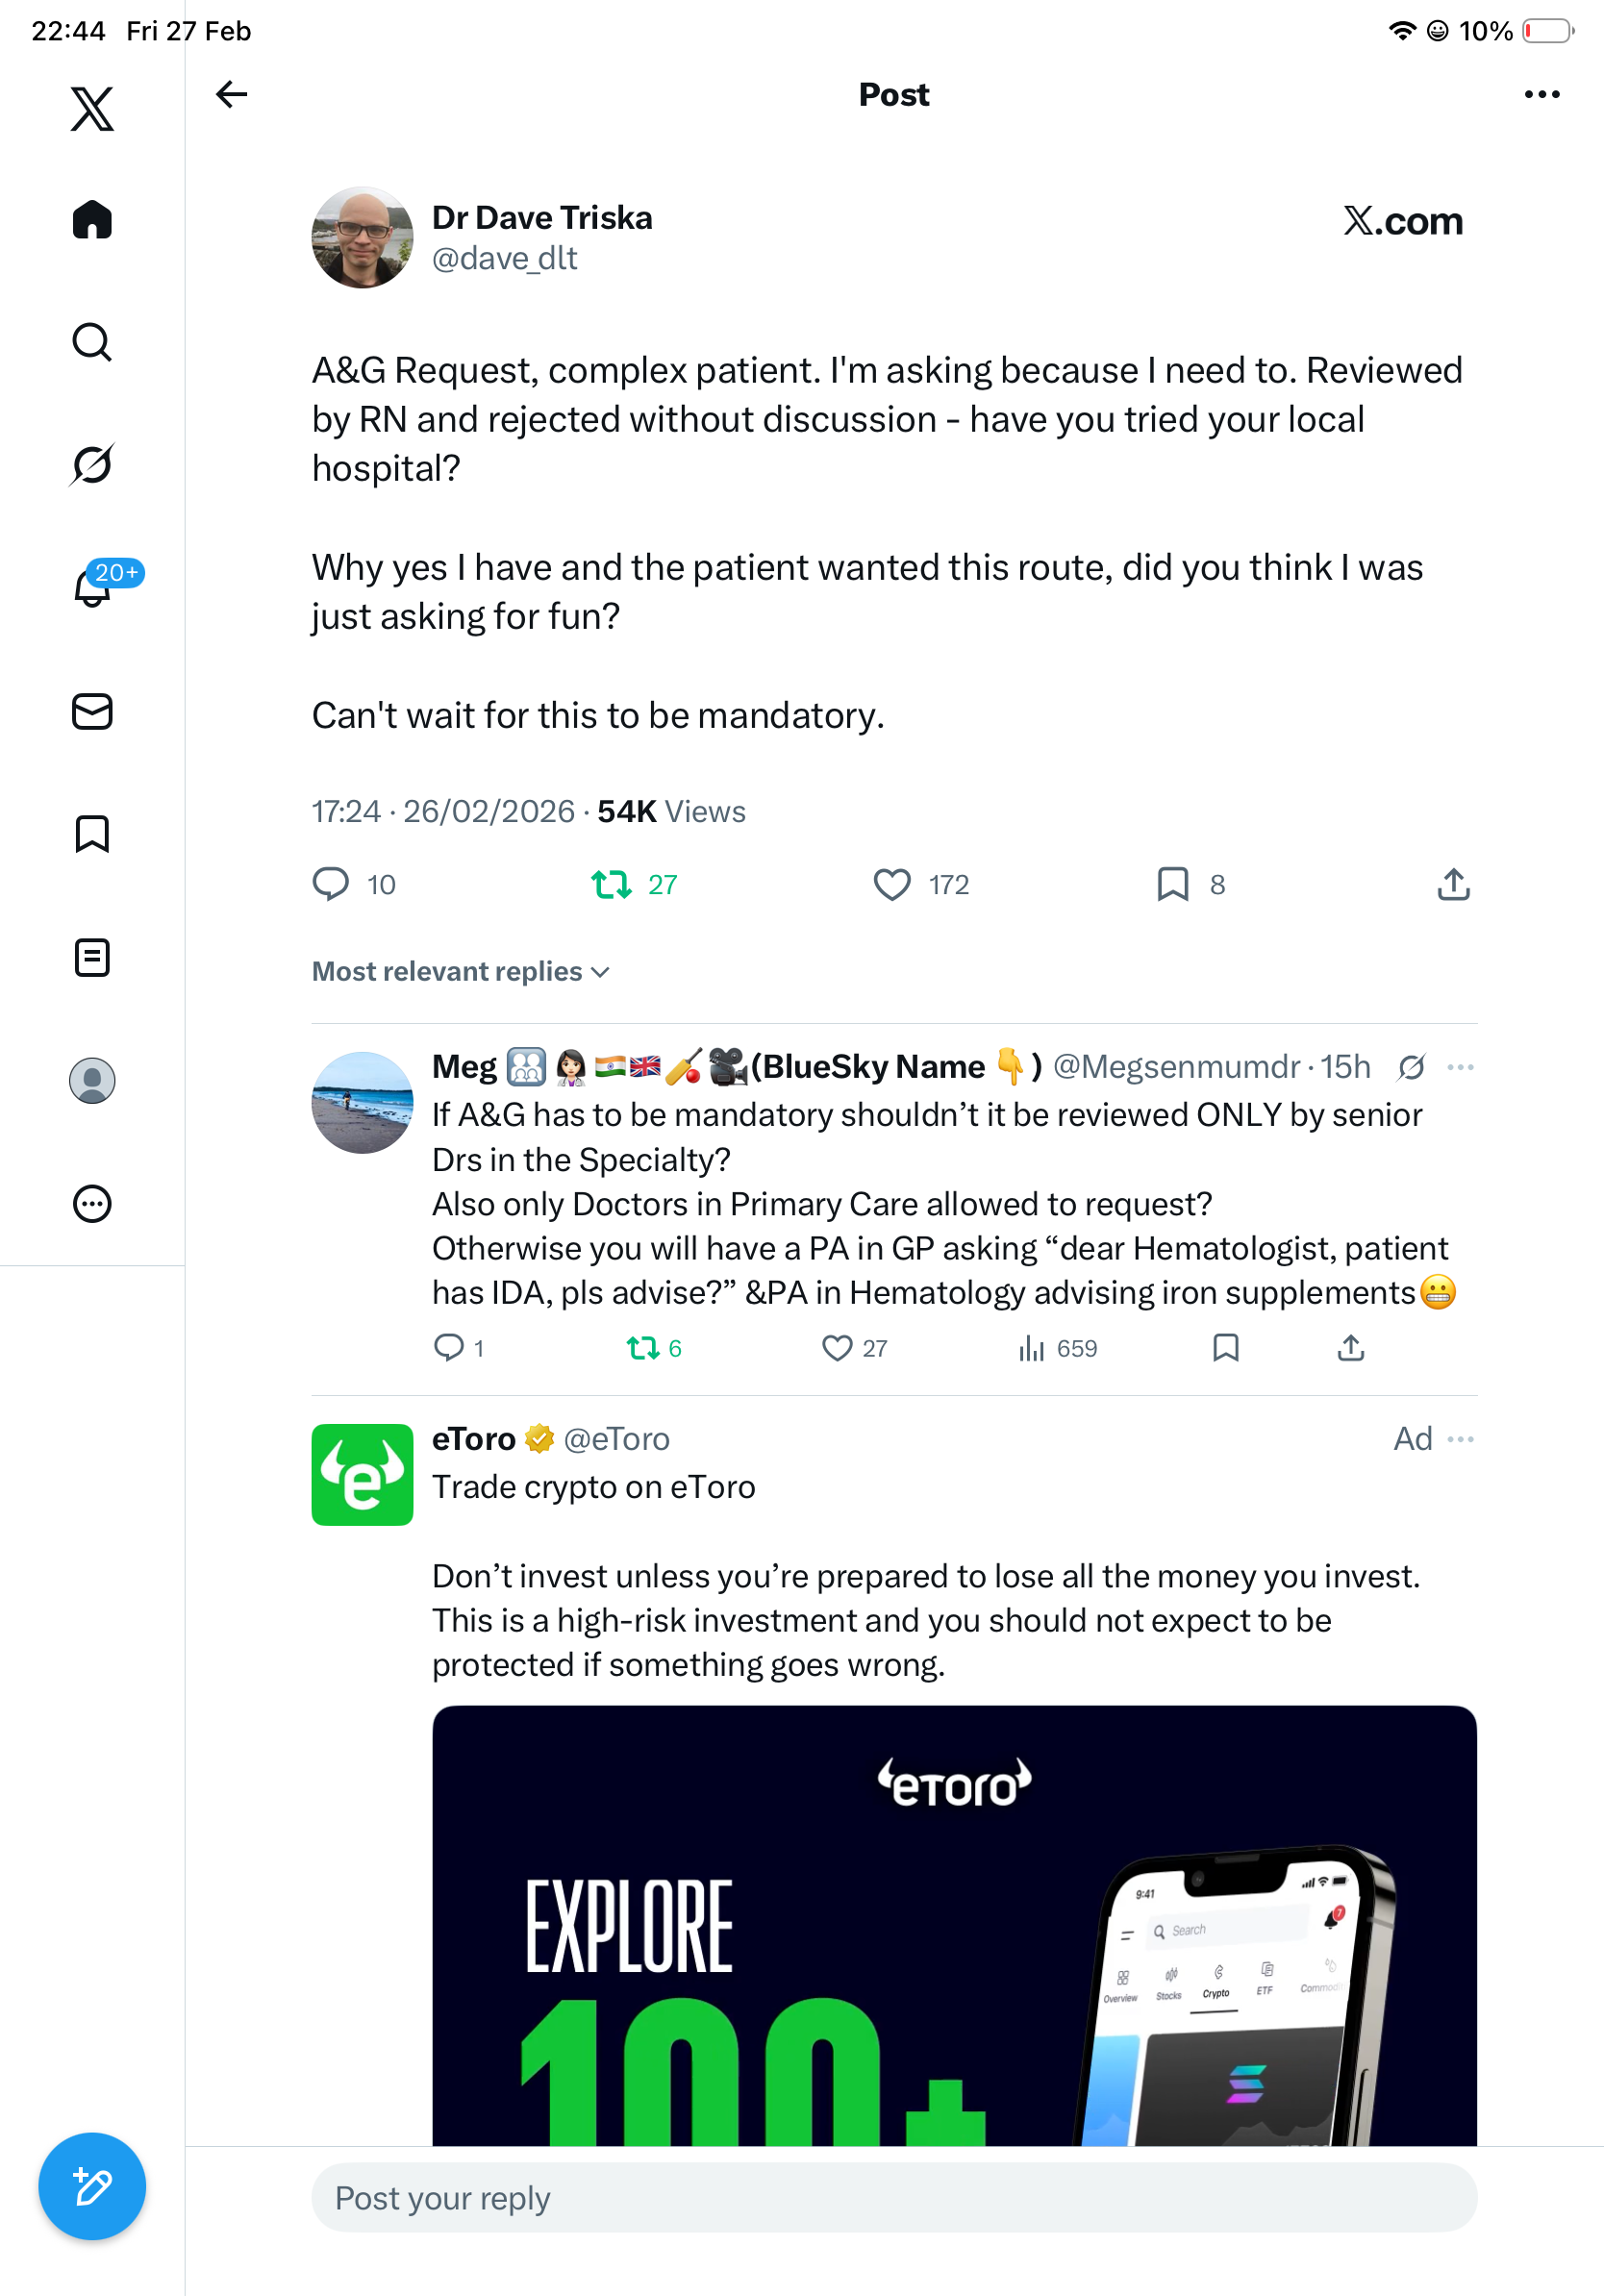Visit the @eToro advertiser profile
The image size is (1604, 2296).
[616, 1439]
